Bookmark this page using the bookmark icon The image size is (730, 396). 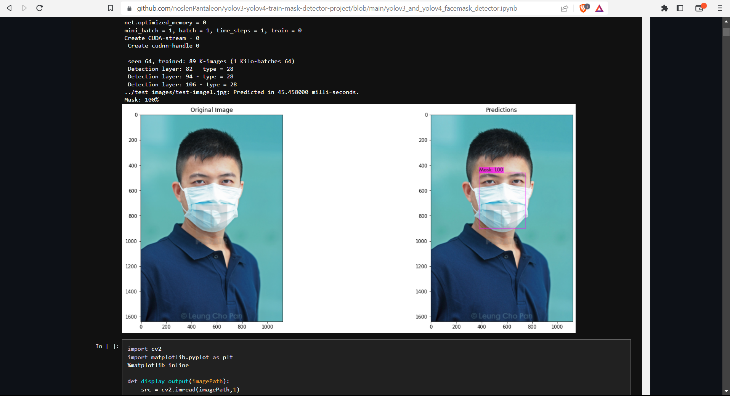(x=111, y=8)
